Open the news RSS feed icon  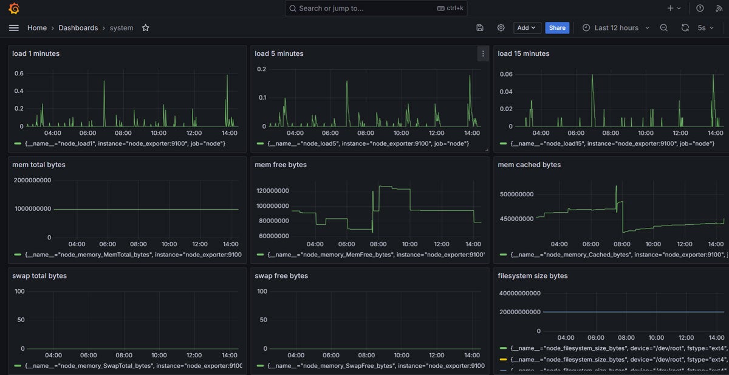click(x=718, y=9)
